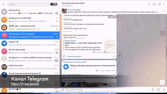This screenshot has height=94, width=167.
Task: Click the views eye icon on document post
Action: coord(97,70)
